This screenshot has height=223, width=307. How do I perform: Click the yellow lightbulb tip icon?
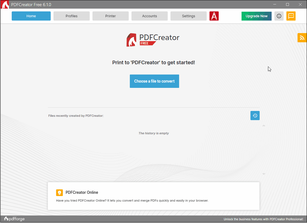click(x=59, y=192)
